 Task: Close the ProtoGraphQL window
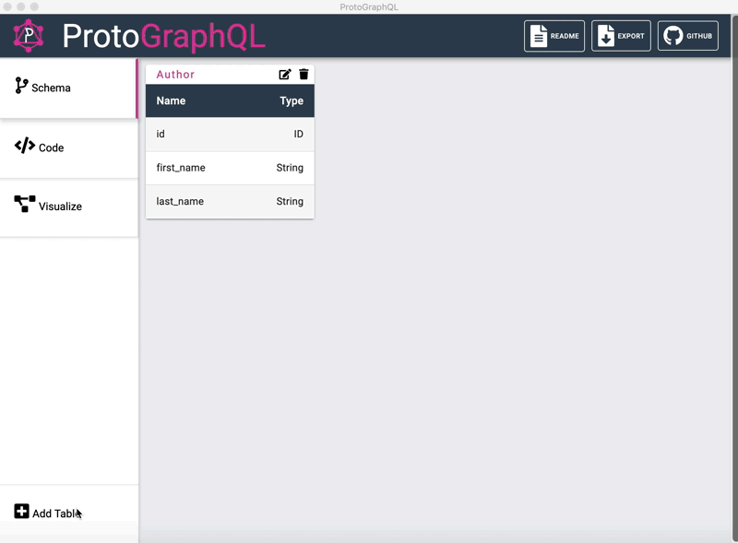[7, 6]
